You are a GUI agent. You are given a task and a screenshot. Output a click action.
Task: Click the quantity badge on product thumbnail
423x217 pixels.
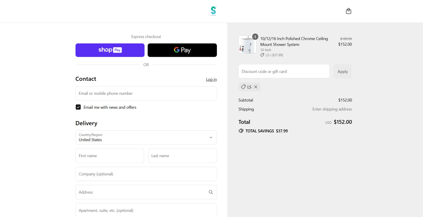point(255,37)
